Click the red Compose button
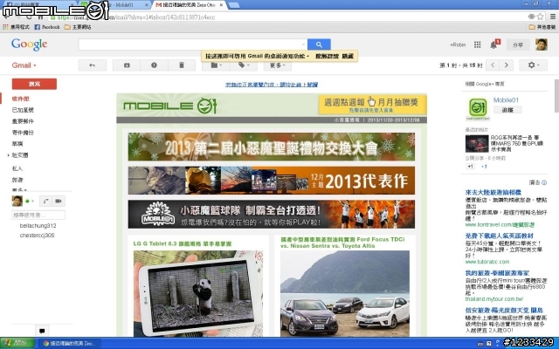The image size is (559, 349). click(34, 84)
